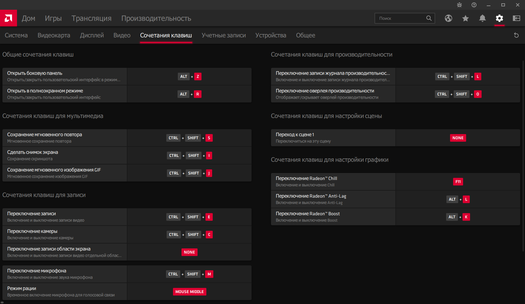This screenshot has width=525, height=304.
Task: Open settings gear icon
Action: coord(500,18)
